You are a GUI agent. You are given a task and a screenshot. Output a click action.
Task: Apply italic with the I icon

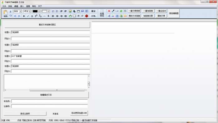[28, 16]
